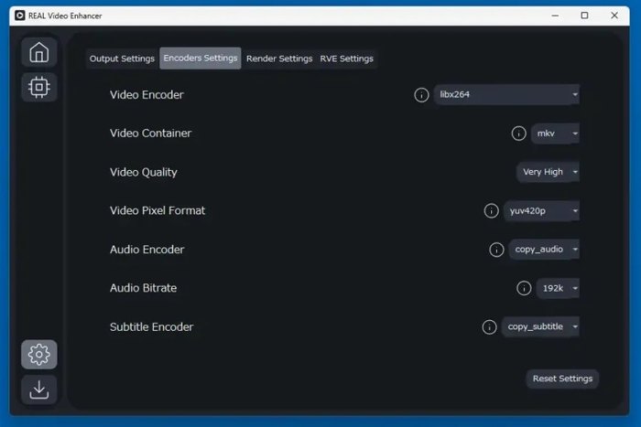Screen dimensions: 641x427
Task: Expand the copy_subtitle encoder dropdown
Action: 540,326
